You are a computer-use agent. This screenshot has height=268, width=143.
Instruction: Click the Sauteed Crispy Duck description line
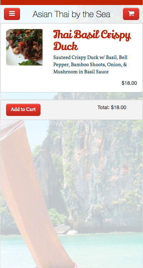[x=90, y=57]
